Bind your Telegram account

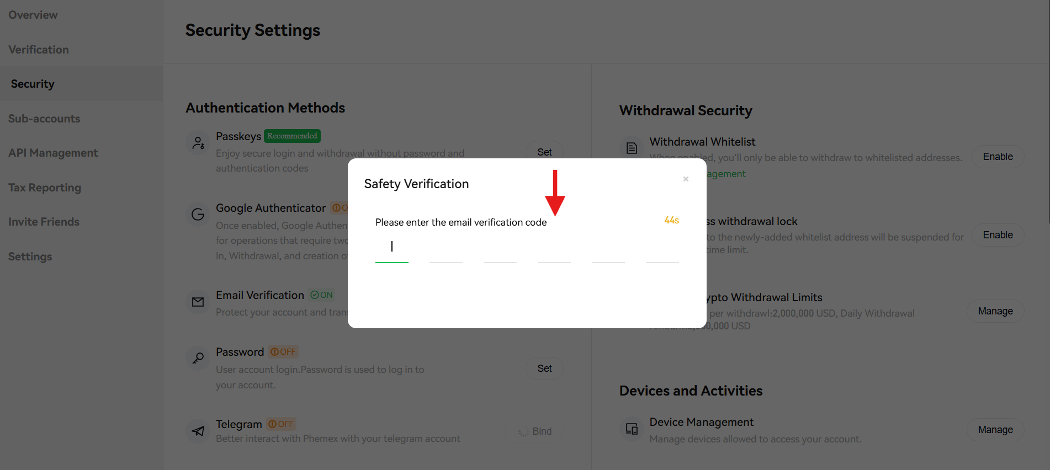(534, 431)
